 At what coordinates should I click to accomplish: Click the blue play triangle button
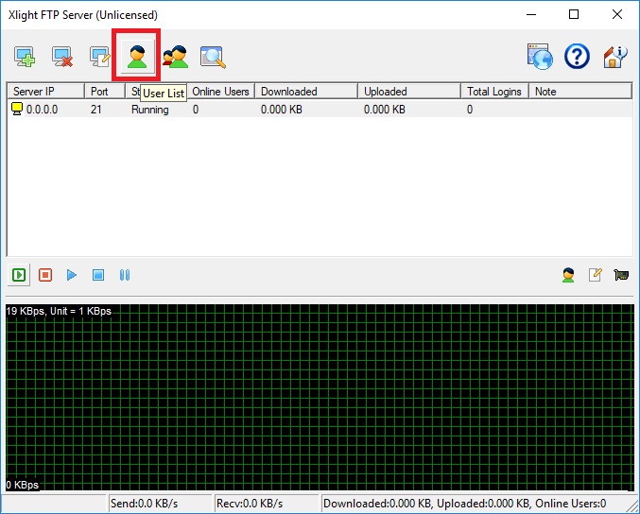(x=71, y=275)
